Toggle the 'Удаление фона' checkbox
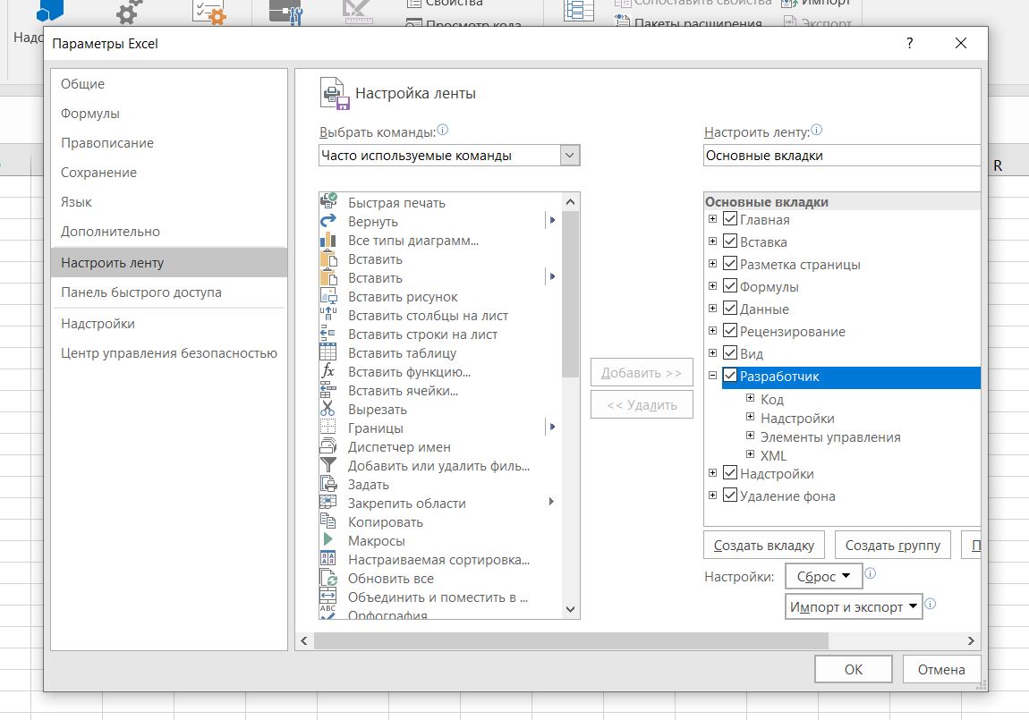The width and height of the screenshot is (1029, 720). (730, 496)
